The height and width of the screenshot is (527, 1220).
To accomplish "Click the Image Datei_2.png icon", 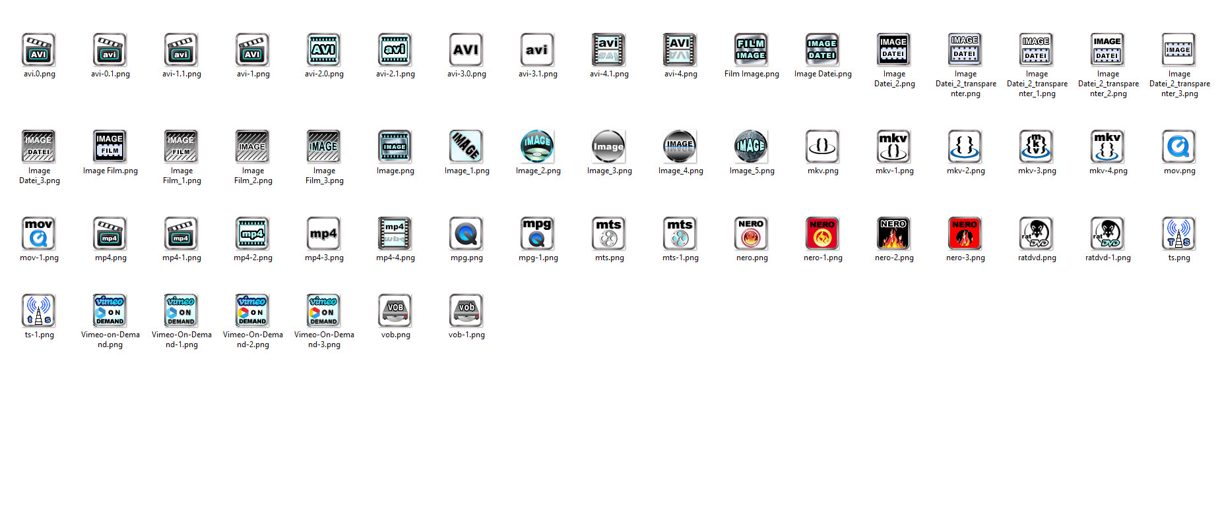I will [894, 49].
